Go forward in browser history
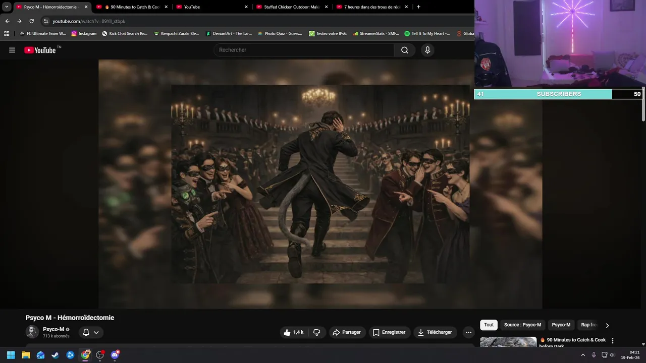646x363 pixels. (x=19, y=21)
